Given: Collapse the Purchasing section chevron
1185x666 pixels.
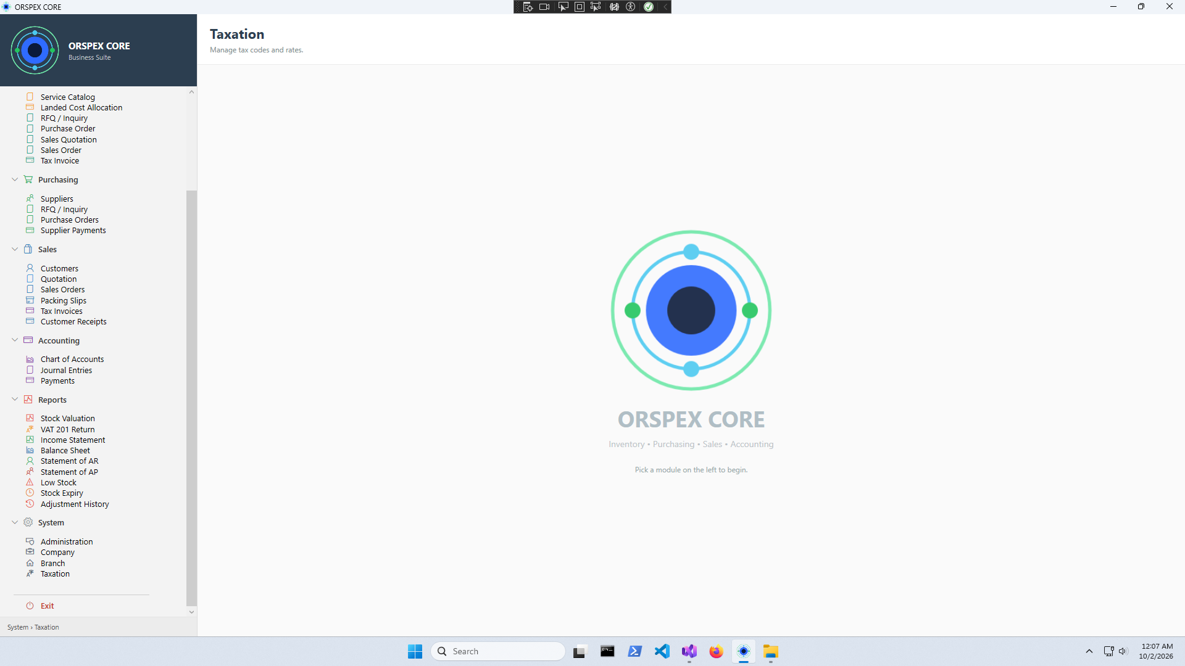Looking at the screenshot, I should pyautogui.click(x=15, y=179).
